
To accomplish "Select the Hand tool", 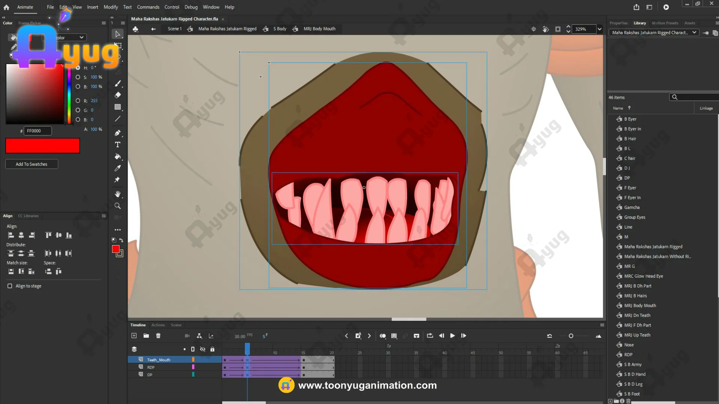I will [118, 194].
